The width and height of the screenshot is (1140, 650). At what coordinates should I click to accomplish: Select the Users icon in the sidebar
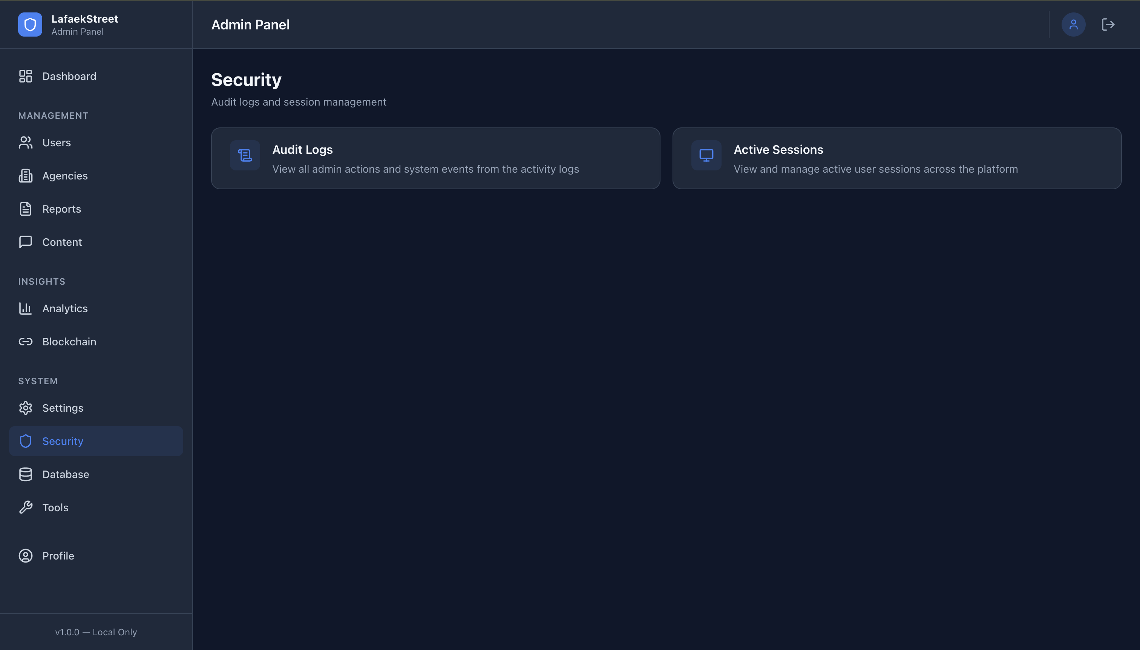pyautogui.click(x=25, y=143)
